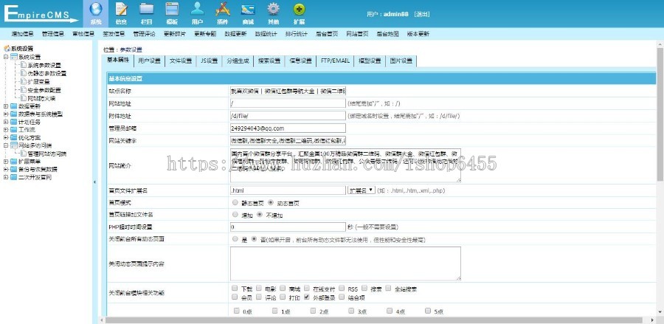Screen dimensions: 664x324
Task: Expand the 数据表与系统模型 tree node
Action: 6,114
